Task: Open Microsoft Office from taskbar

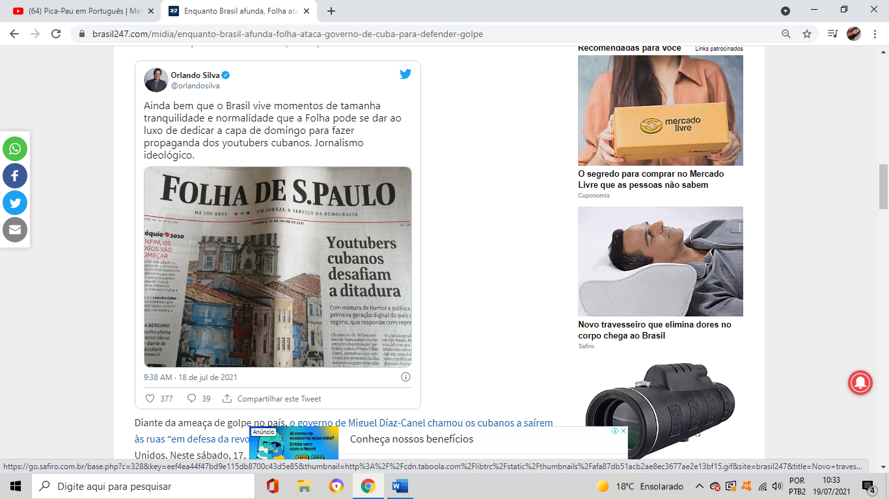Action: pos(272,486)
